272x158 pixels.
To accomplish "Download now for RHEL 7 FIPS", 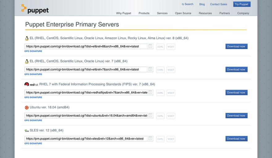I will [236, 92].
